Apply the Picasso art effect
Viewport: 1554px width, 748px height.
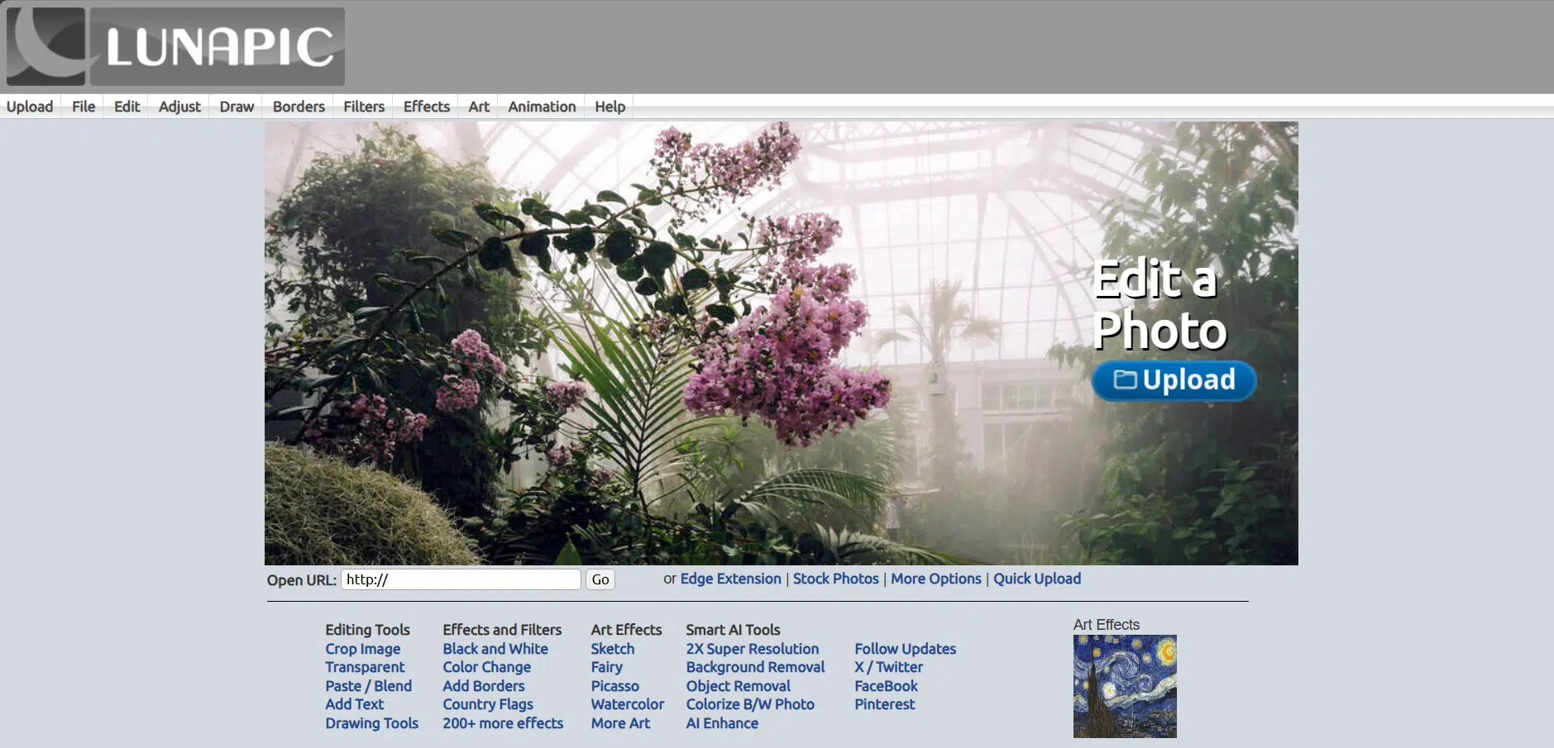[x=614, y=686]
